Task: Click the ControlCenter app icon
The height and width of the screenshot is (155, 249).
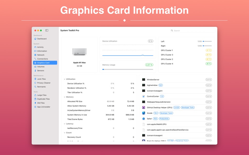Action: pyautogui.click(x=144, y=96)
